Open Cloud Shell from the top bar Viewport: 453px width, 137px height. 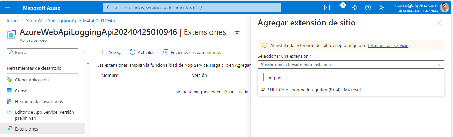[x=327, y=8]
